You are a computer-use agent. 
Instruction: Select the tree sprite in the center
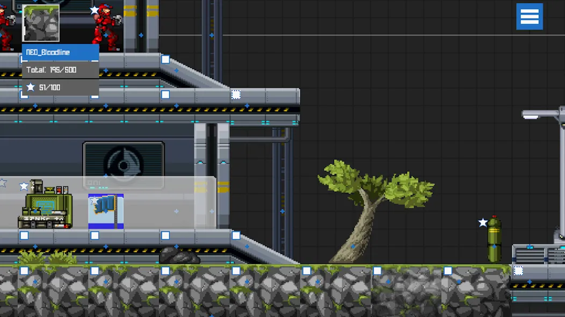coord(371,198)
